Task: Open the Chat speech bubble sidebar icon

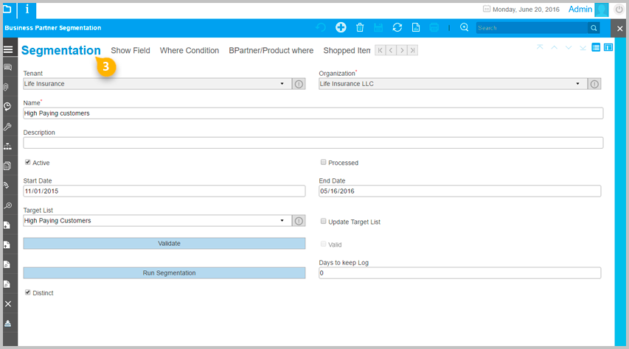Action: tap(7, 67)
